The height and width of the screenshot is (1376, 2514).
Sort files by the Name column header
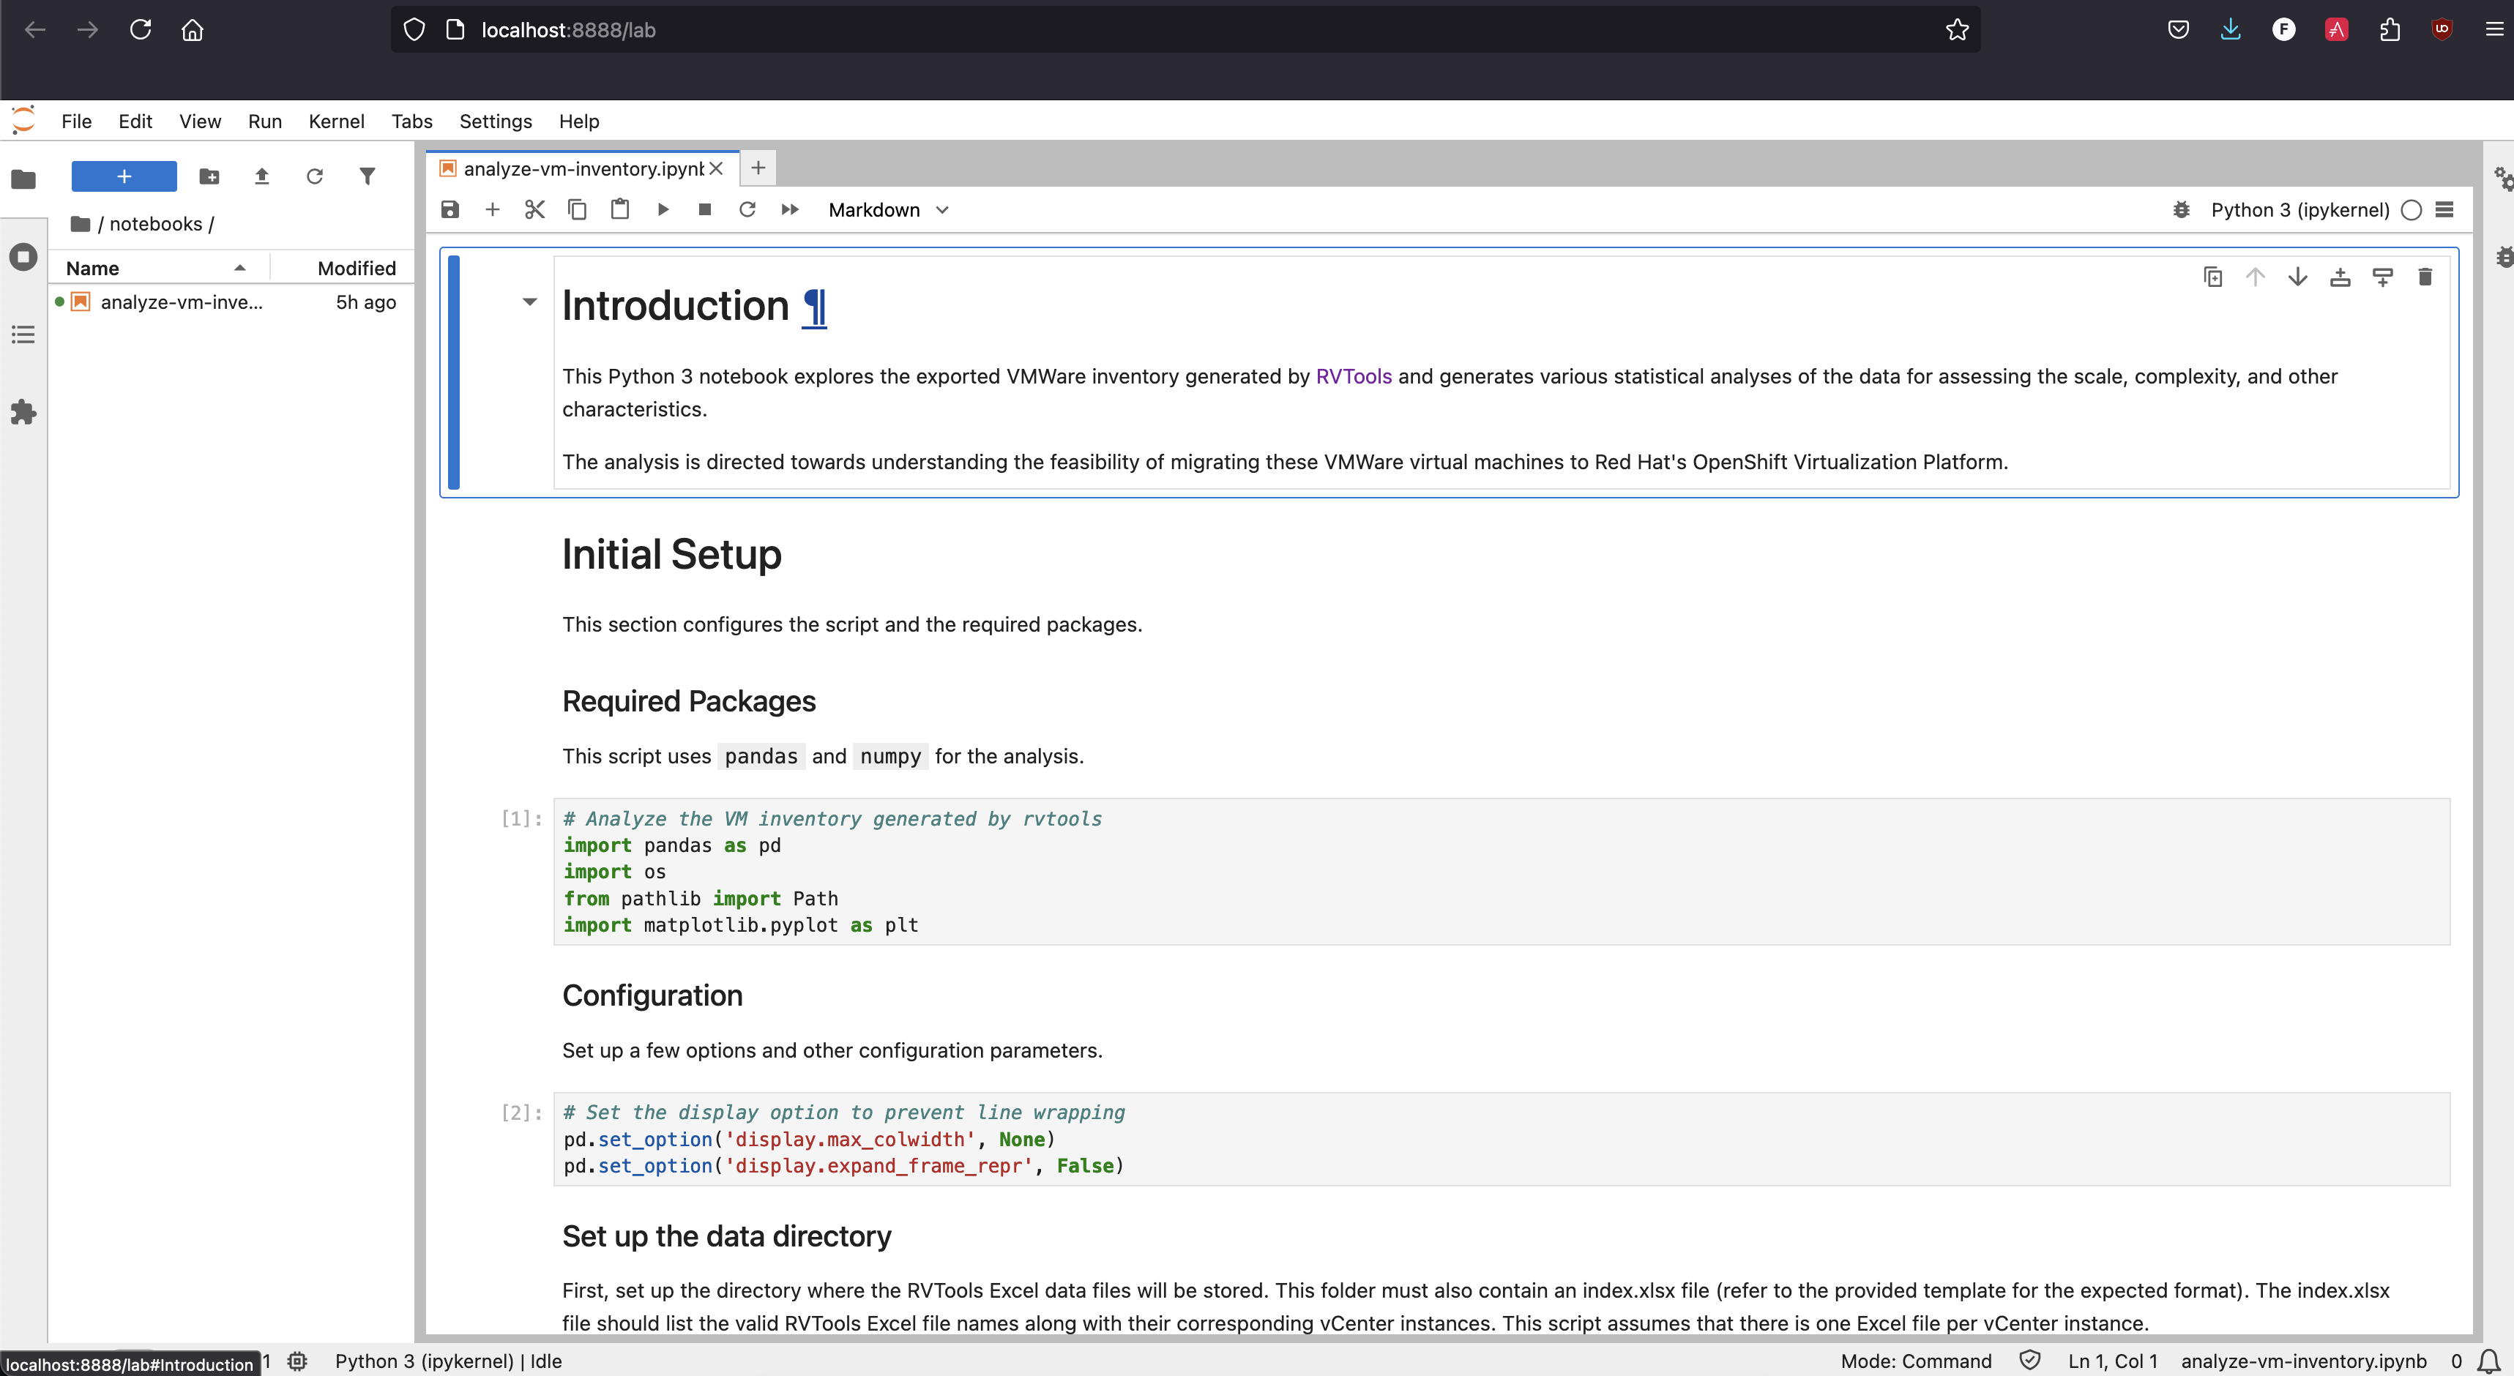(x=93, y=269)
